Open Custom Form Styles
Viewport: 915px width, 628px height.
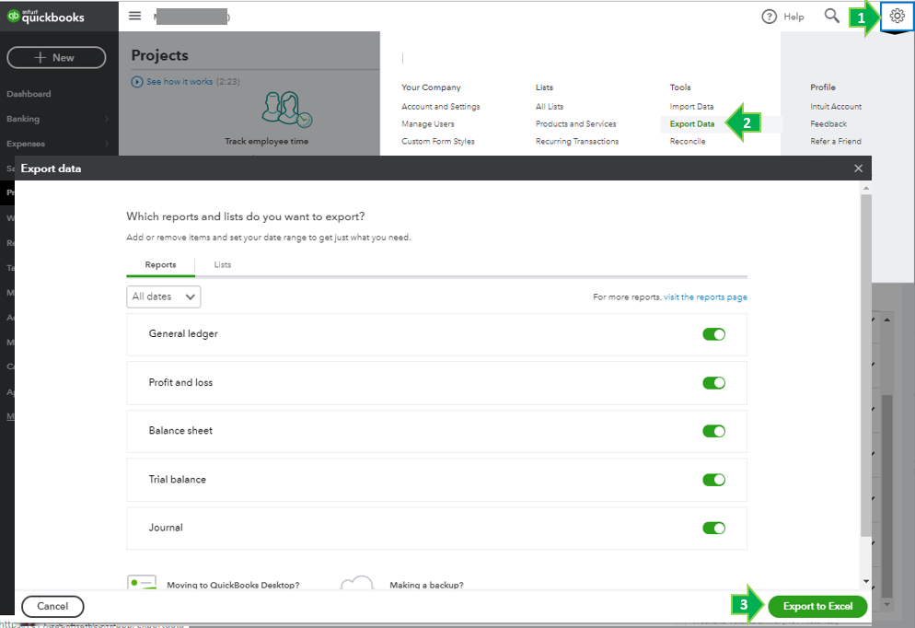(438, 141)
